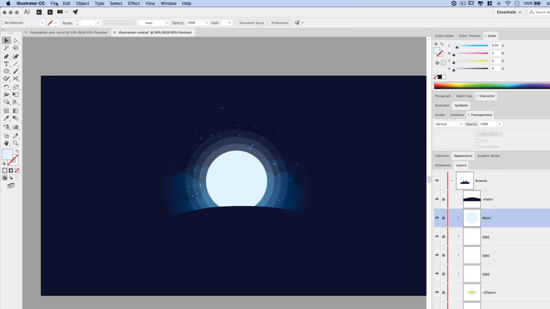Choose the Type tool

click(x=6, y=64)
